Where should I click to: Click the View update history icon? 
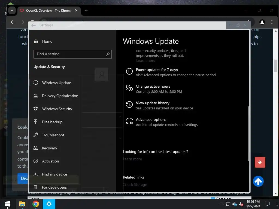pyautogui.click(x=129, y=104)
